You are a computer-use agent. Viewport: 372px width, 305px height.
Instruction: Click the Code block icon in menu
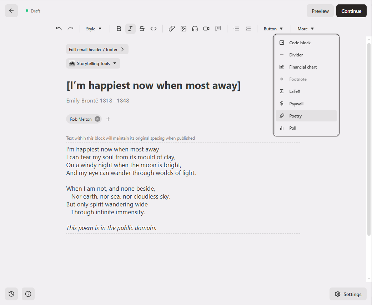(282, 43)
